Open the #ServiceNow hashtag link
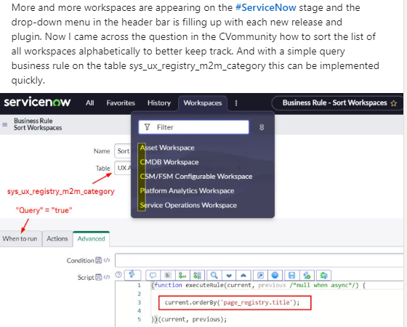Viewport: 407px width, 327px height. pos(265,7)
